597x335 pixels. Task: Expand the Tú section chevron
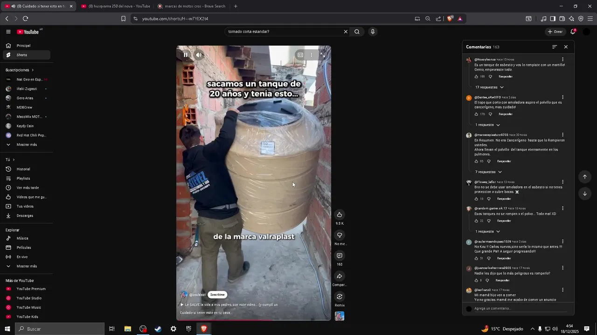(14, 160)
